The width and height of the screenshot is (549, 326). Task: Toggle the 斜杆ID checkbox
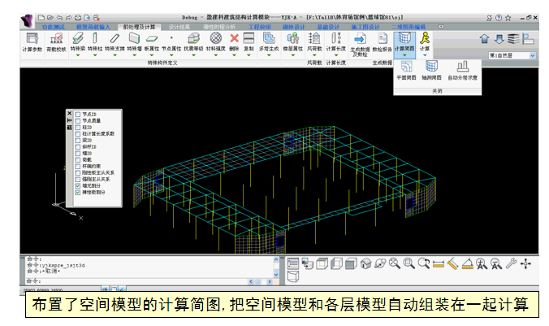click(x=78, y=147)
